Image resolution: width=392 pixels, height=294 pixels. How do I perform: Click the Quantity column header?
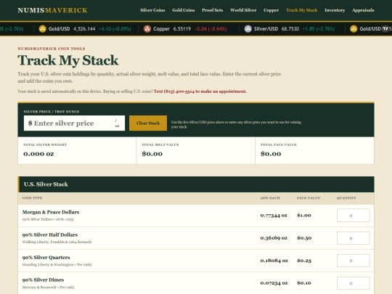point(346,198)
